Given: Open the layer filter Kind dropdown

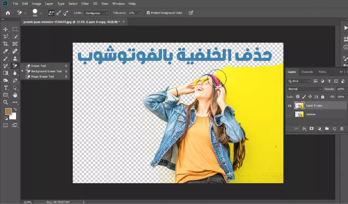Looking at the screenshot, I should point(299,81).
